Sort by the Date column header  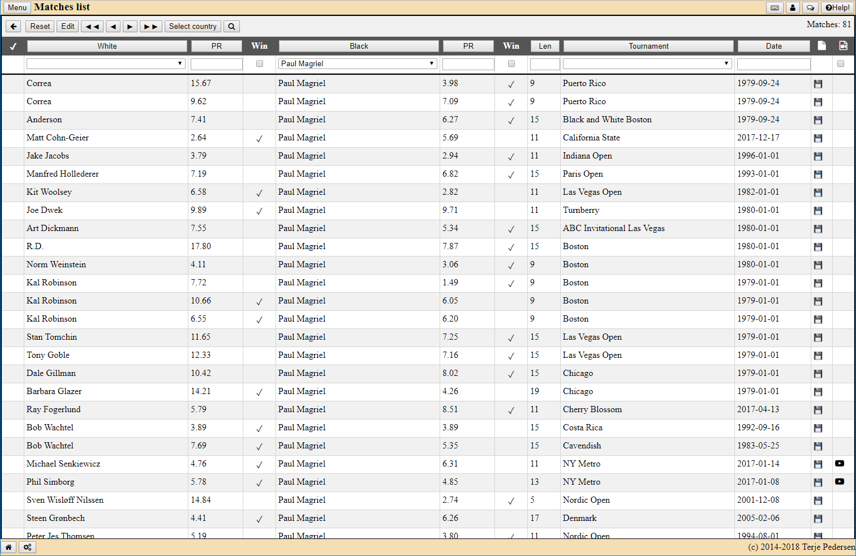[773, 46]
